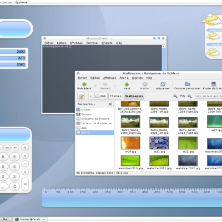
Task: Click calculator equals key
Action: tap(25, 184)
